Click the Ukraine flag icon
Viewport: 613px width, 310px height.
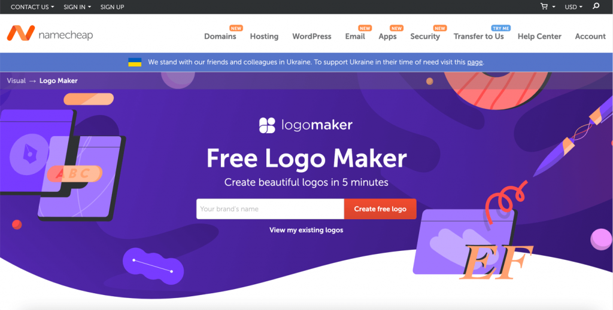pos(135,62)
